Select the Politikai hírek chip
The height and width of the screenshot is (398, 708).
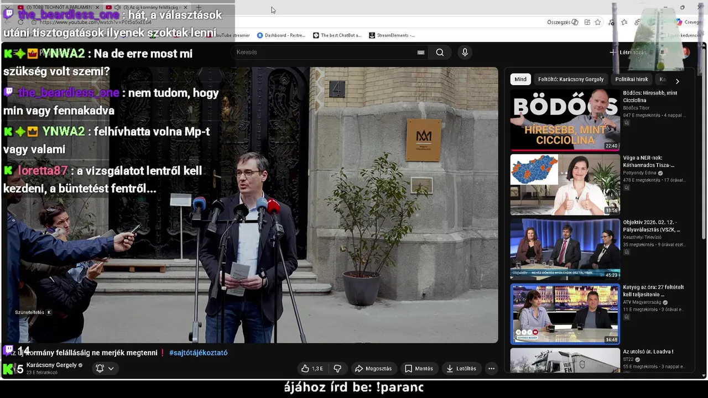point(632,80)
